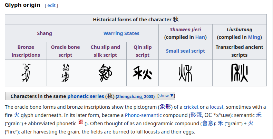The image size is (273, 139).
Task: Open the Qin slip script glyph image
Action: tap(143, 73)
